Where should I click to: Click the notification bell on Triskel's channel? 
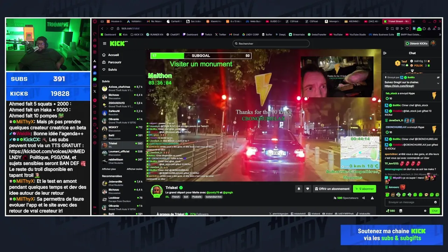299,189
